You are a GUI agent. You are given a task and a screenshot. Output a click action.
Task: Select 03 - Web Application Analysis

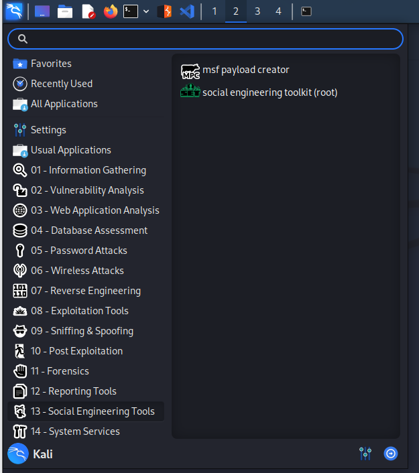click(x=86, y=210)
